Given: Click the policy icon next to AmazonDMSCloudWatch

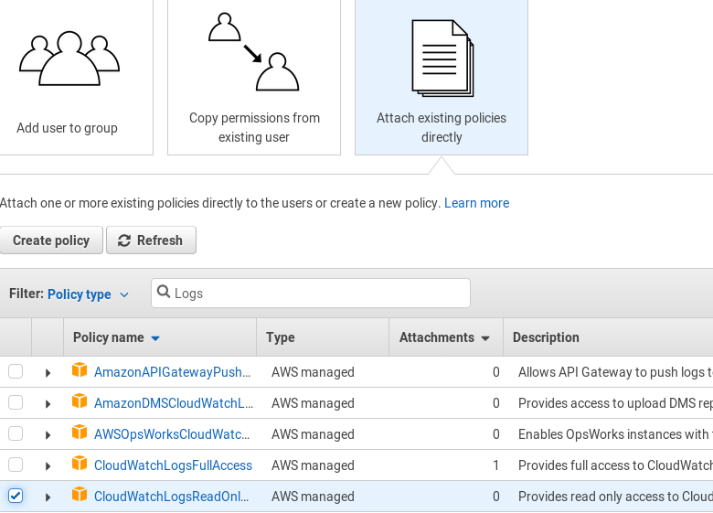Looking at the screenshot, I should point(80,402).
